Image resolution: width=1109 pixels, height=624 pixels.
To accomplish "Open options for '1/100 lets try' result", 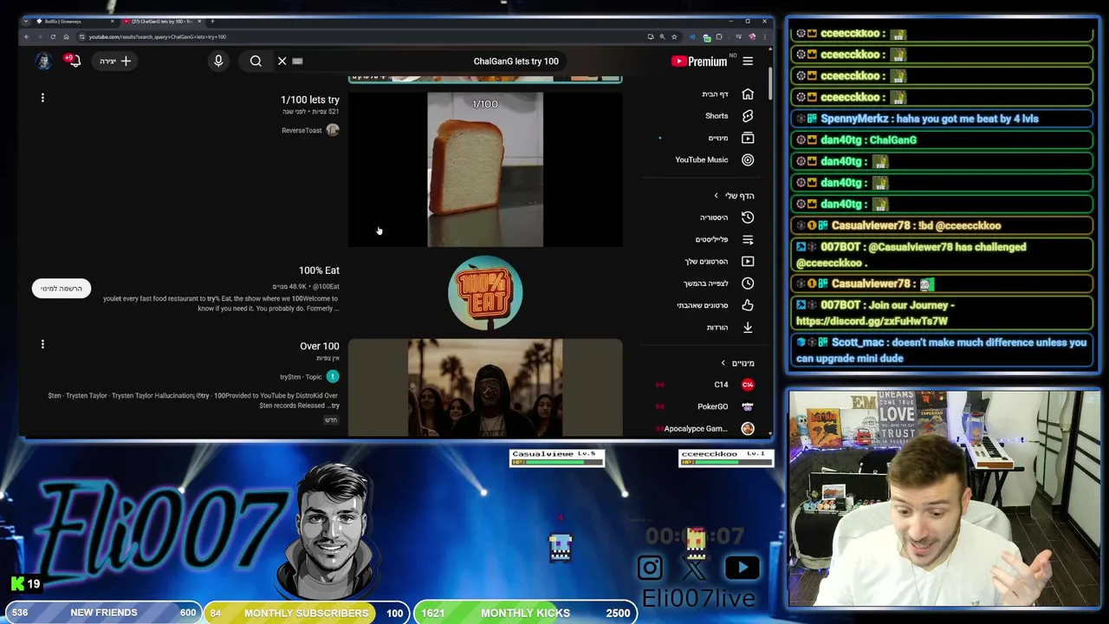I will (42, 98).
